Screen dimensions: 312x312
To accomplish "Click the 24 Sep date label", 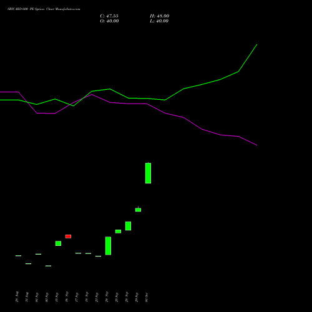I will (107, 297).
